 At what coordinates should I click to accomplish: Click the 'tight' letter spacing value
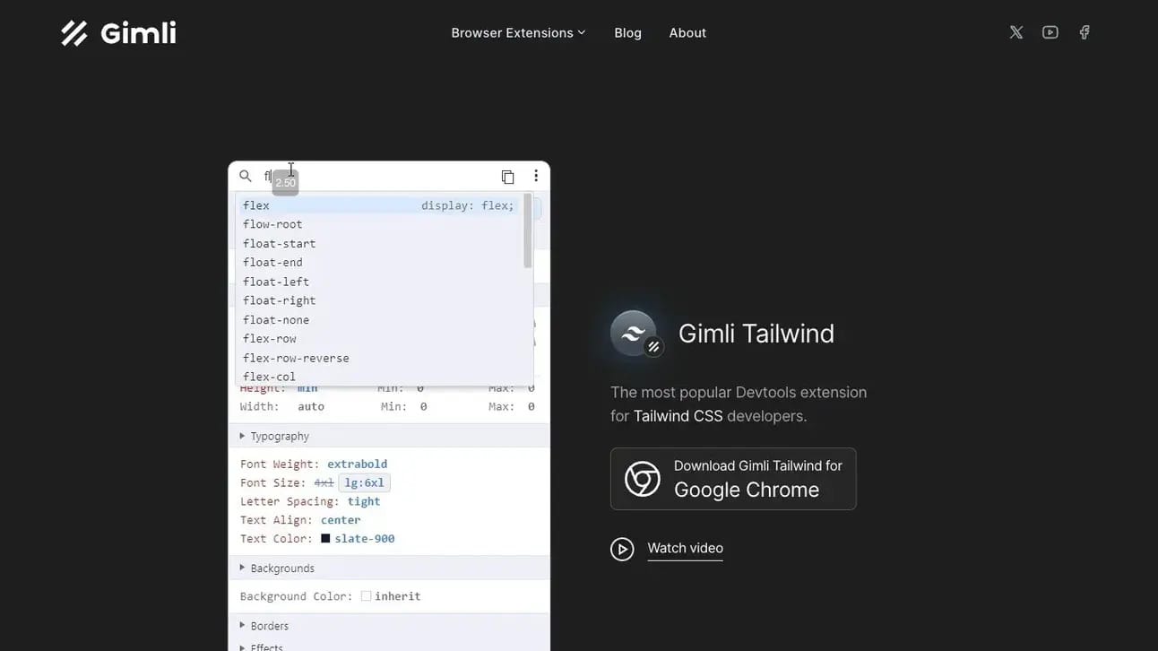pos(364,501)
